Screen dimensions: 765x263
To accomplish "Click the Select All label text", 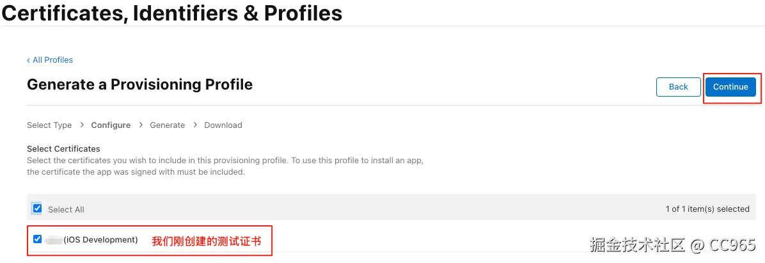I will coord(66,209).
